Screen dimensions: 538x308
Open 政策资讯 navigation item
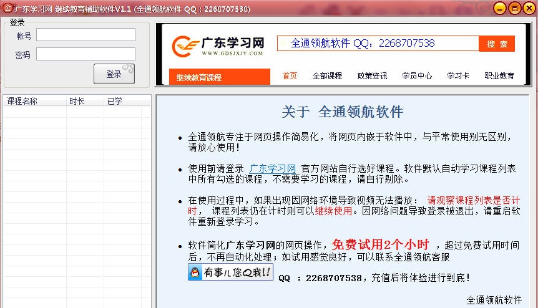(372, 75)
